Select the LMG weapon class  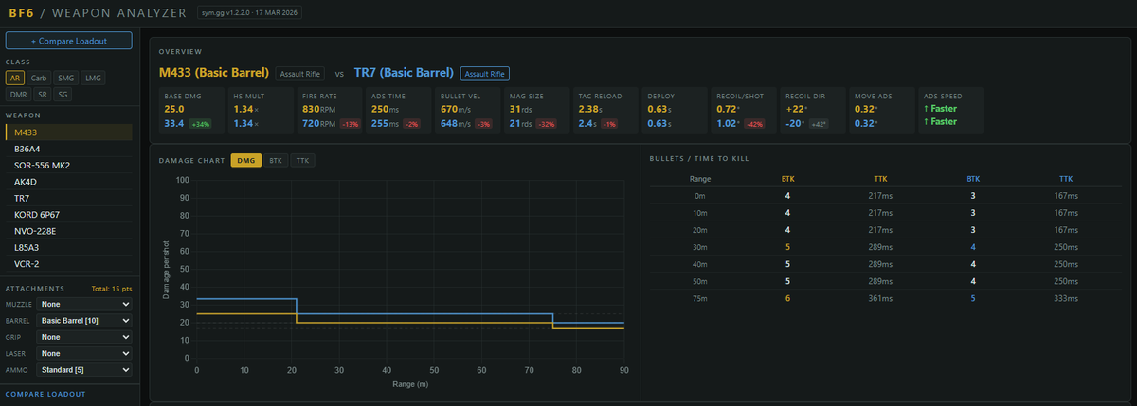pos(93,78)
